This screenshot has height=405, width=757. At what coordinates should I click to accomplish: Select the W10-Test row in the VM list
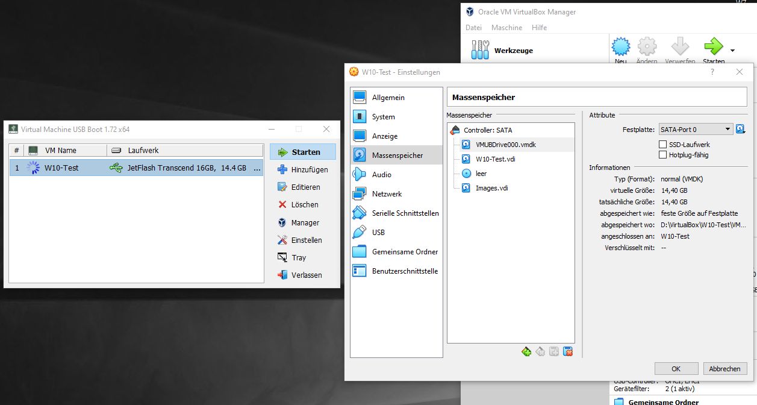[x=137, y=168]
